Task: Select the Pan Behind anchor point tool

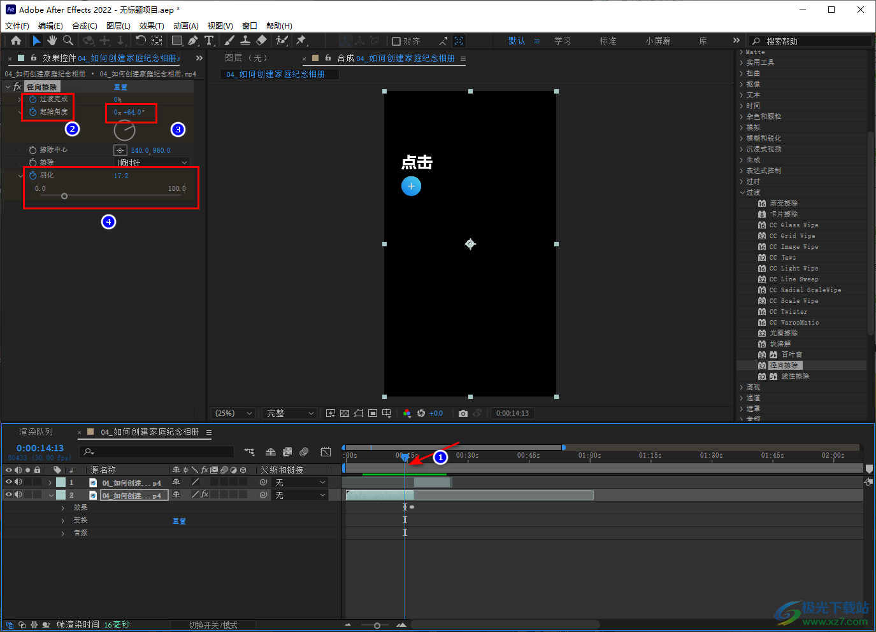Action: pyautogui.click(x=157, y=41)
